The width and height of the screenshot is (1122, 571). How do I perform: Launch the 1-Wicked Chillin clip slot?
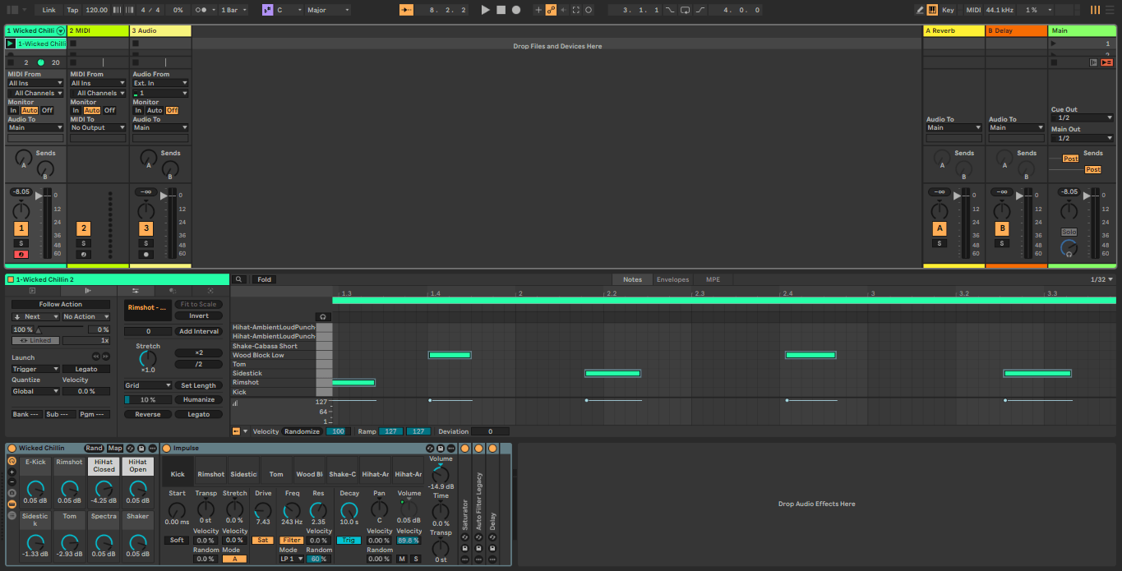coord(11,44)
